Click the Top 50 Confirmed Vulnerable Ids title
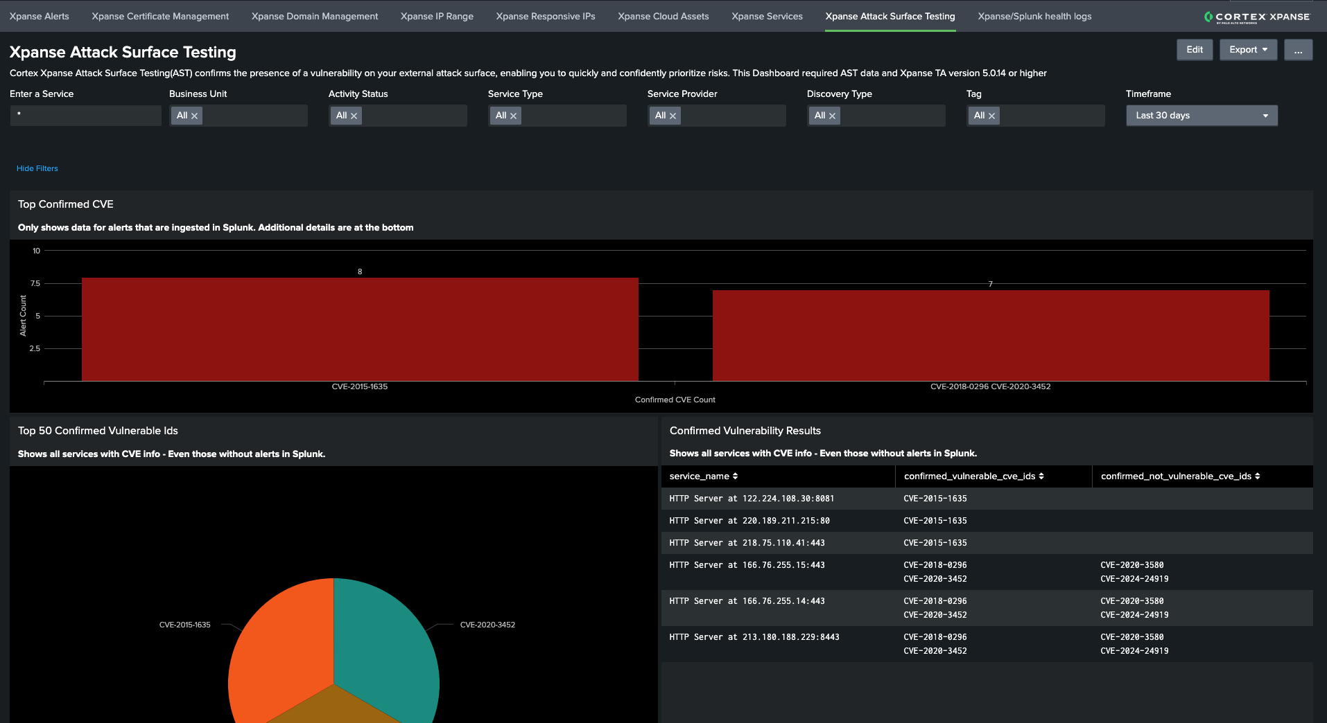 98,431
